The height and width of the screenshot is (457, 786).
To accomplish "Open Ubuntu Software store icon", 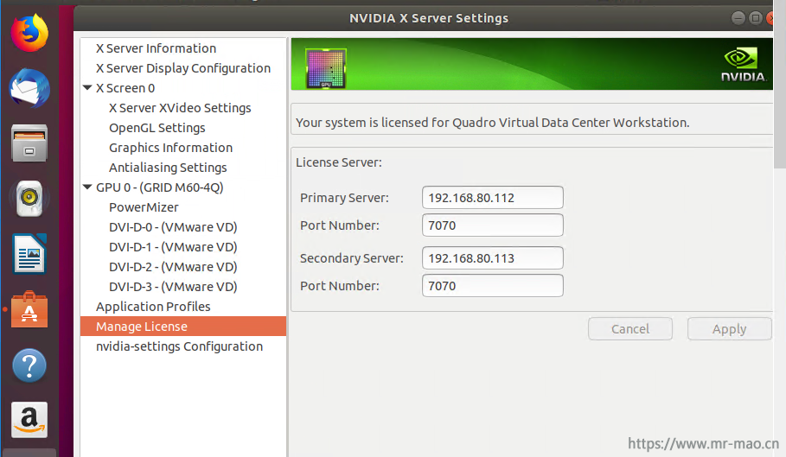I will coord(29,309).
